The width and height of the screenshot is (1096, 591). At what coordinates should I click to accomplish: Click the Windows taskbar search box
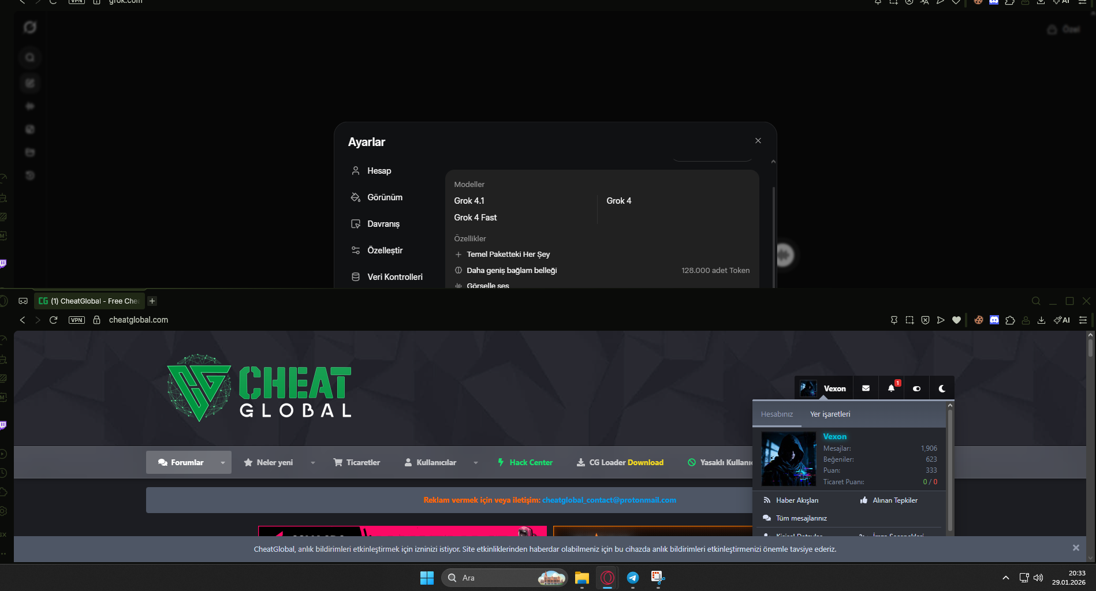pyautogui.click(x=504, y=578)
